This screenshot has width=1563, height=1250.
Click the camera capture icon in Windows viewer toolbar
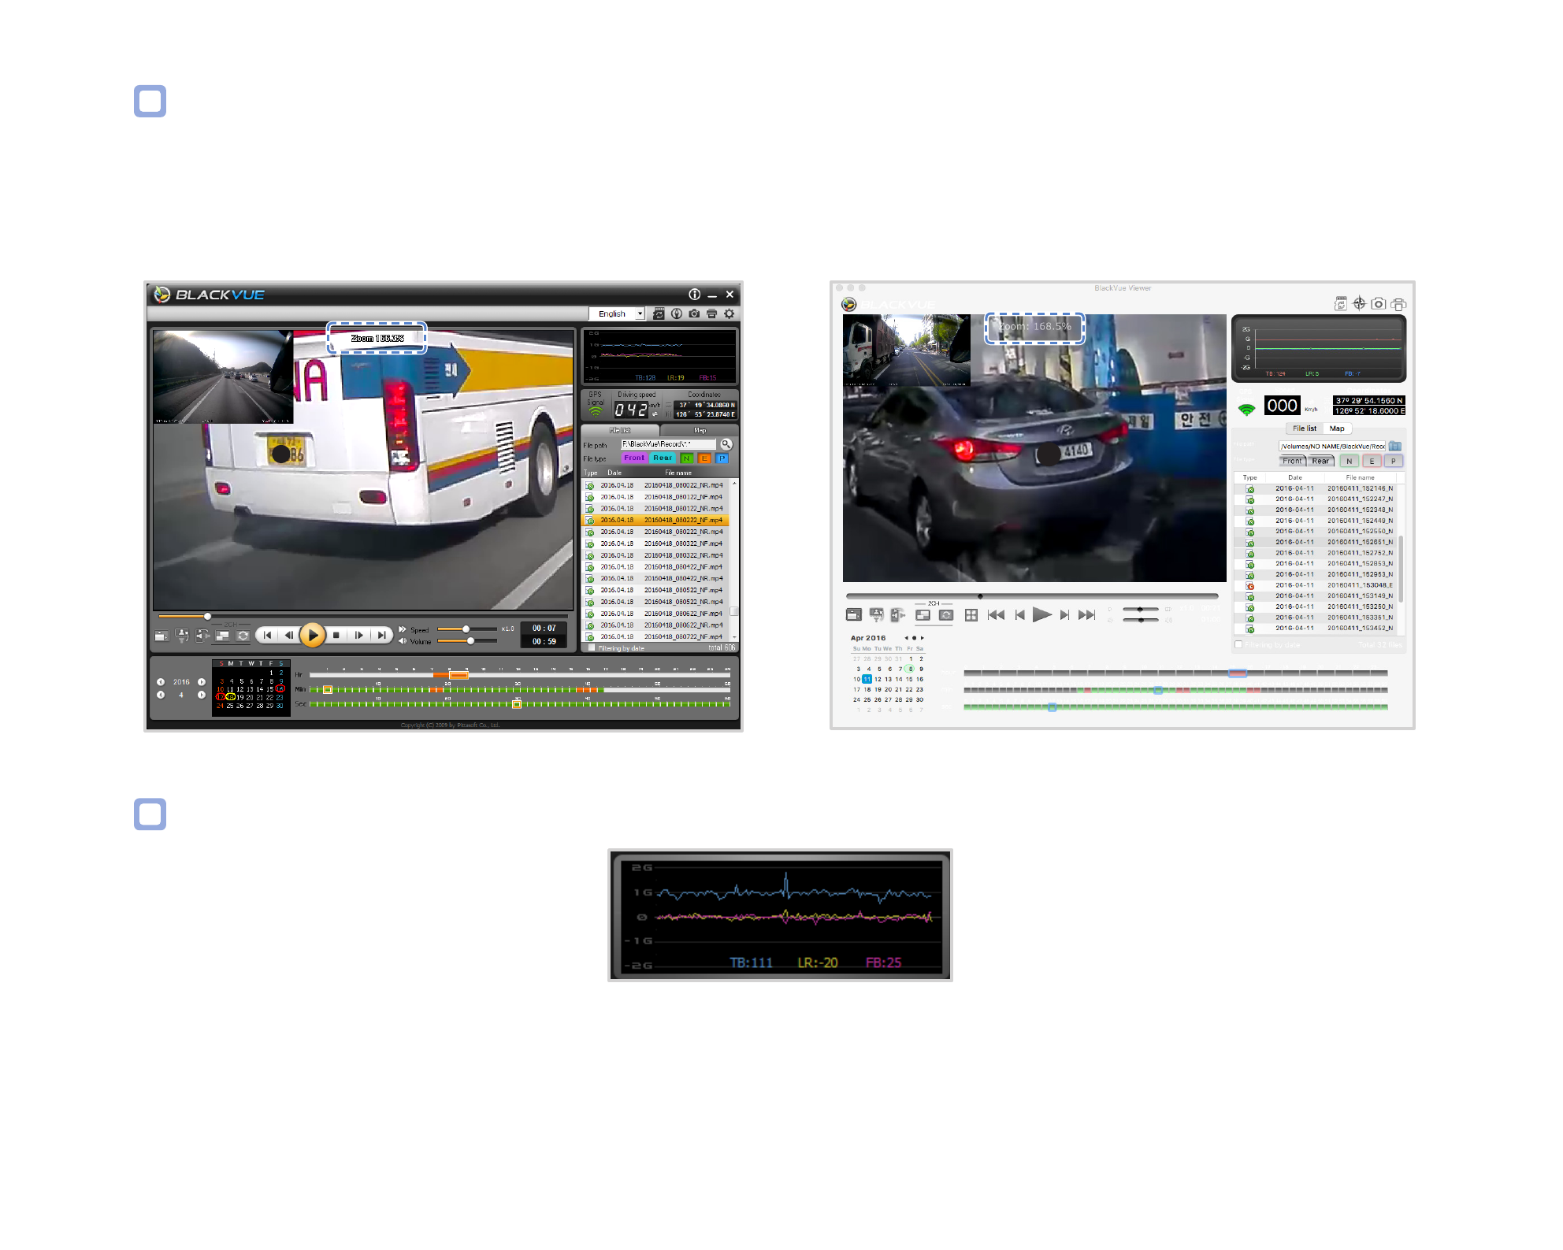[x=694, y=313]
